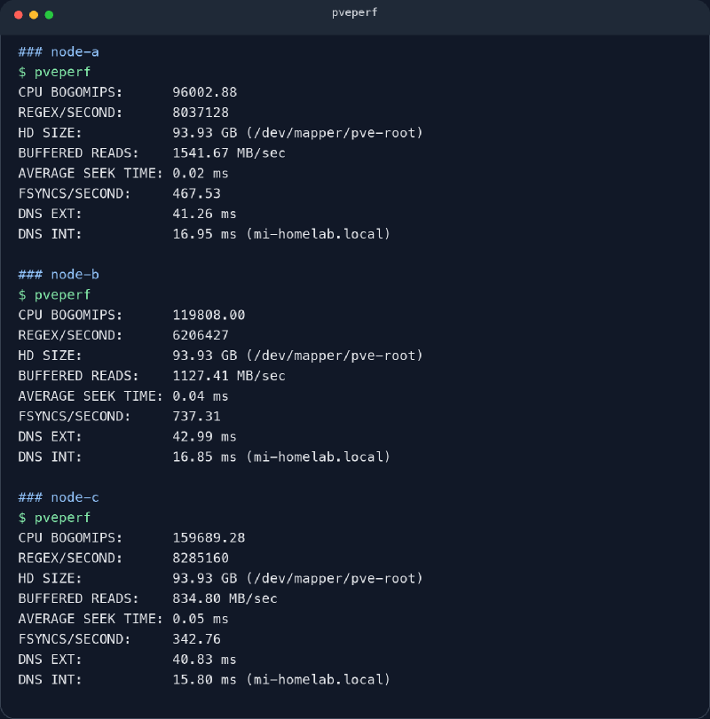Click node-a's HD SIZE 93.93 GB value

point(205,133)
